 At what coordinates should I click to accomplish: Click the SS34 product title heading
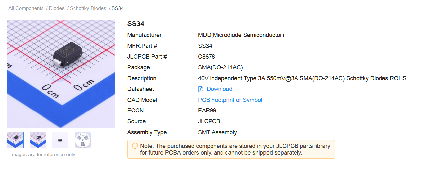(136, 24)
